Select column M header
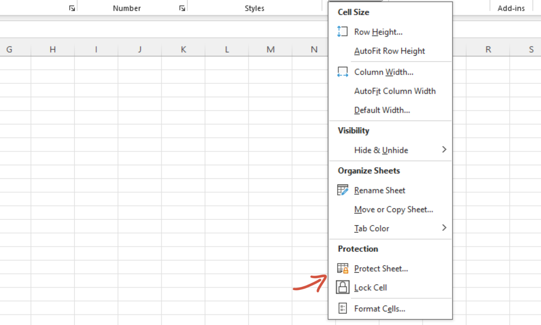This screenshot has height=325, width=541. [x=270, y=49]
